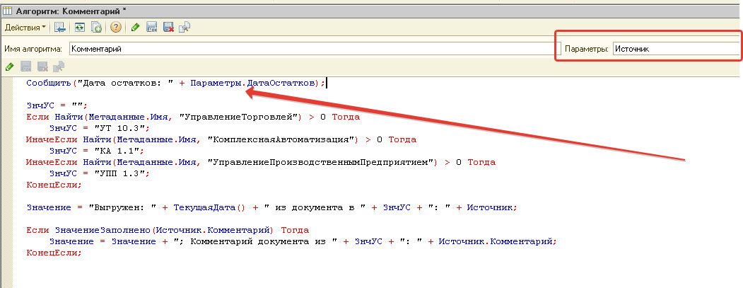Click the window icon in the title bar
This screenshot has height=288, width=743.
8,8
